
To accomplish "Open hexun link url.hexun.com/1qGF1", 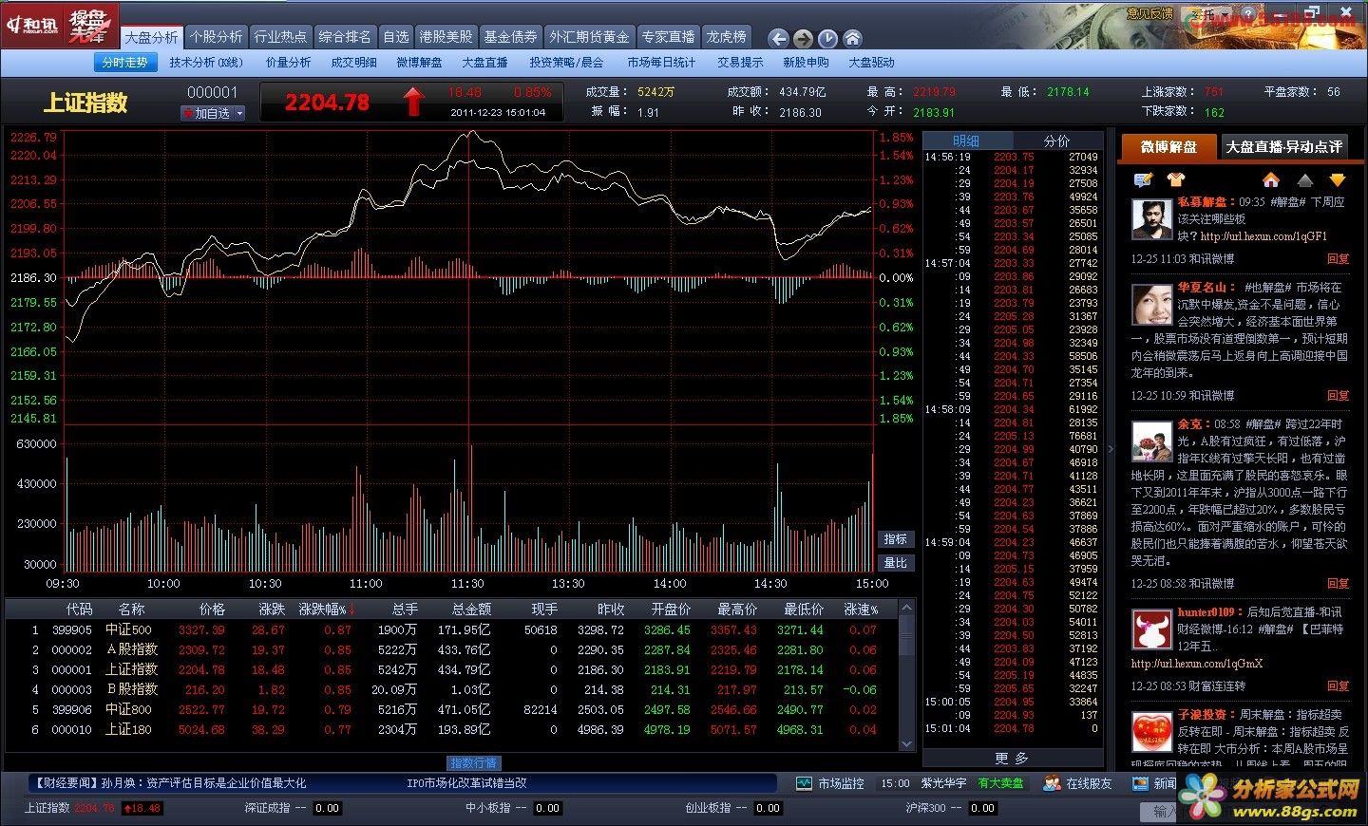I will pyautogui.click(x=1263, y=236).
